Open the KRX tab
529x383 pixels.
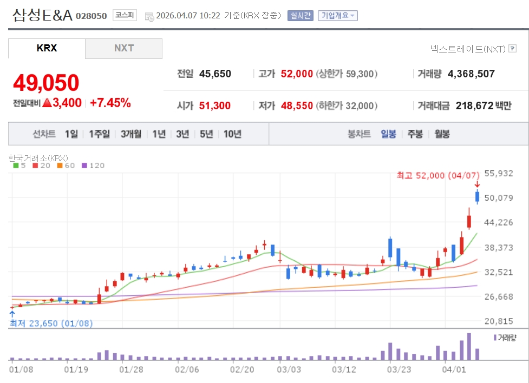(x=47, y=48)
